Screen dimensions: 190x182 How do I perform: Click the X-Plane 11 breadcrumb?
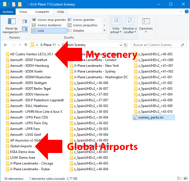click(x=48, y=45)
